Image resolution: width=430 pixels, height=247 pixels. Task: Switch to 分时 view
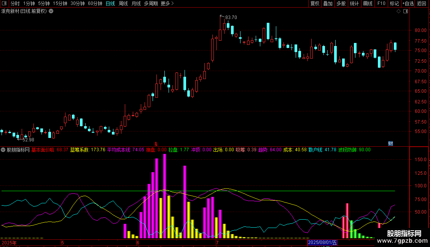15,3
